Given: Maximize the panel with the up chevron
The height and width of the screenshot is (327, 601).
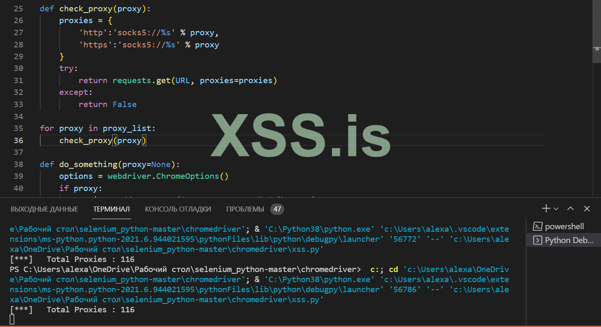Looking at the screenshot, I should tap(570, 209).
